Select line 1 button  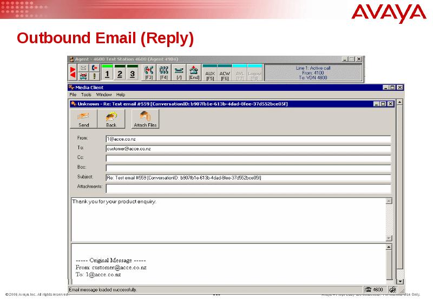pyautogui.click(x=107, y=74)
